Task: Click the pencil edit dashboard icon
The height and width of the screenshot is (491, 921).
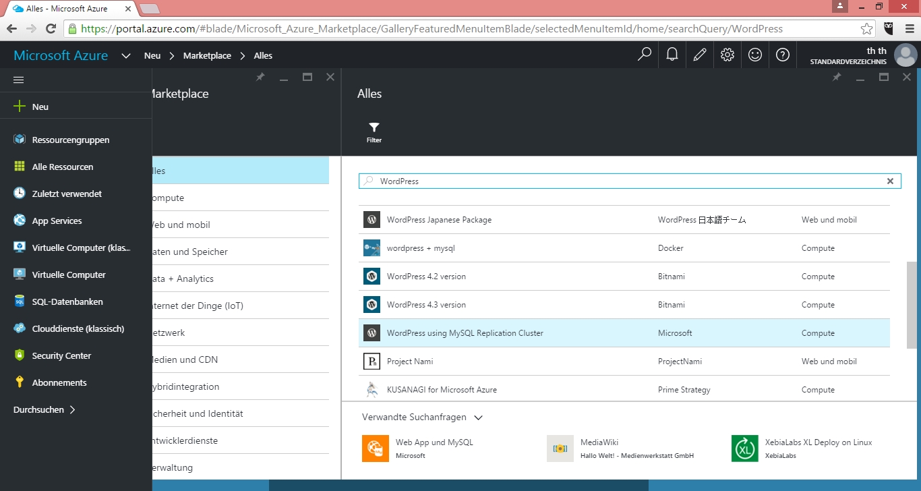Action: pos(700,55)
